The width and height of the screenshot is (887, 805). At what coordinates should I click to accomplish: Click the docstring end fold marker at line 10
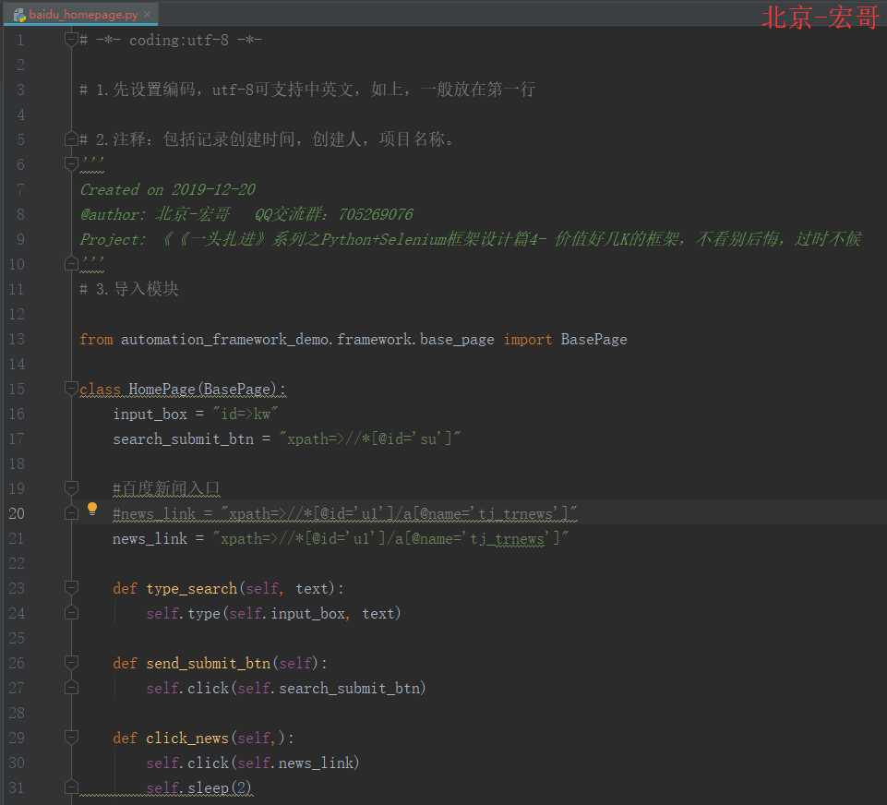[x=71, y=264]
